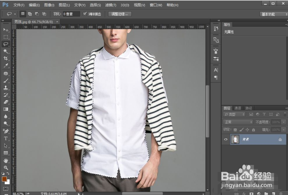This screenshot has width=288, height=195.
Task: Open the 填充 fill dropdown arrow
Action: 284,130
